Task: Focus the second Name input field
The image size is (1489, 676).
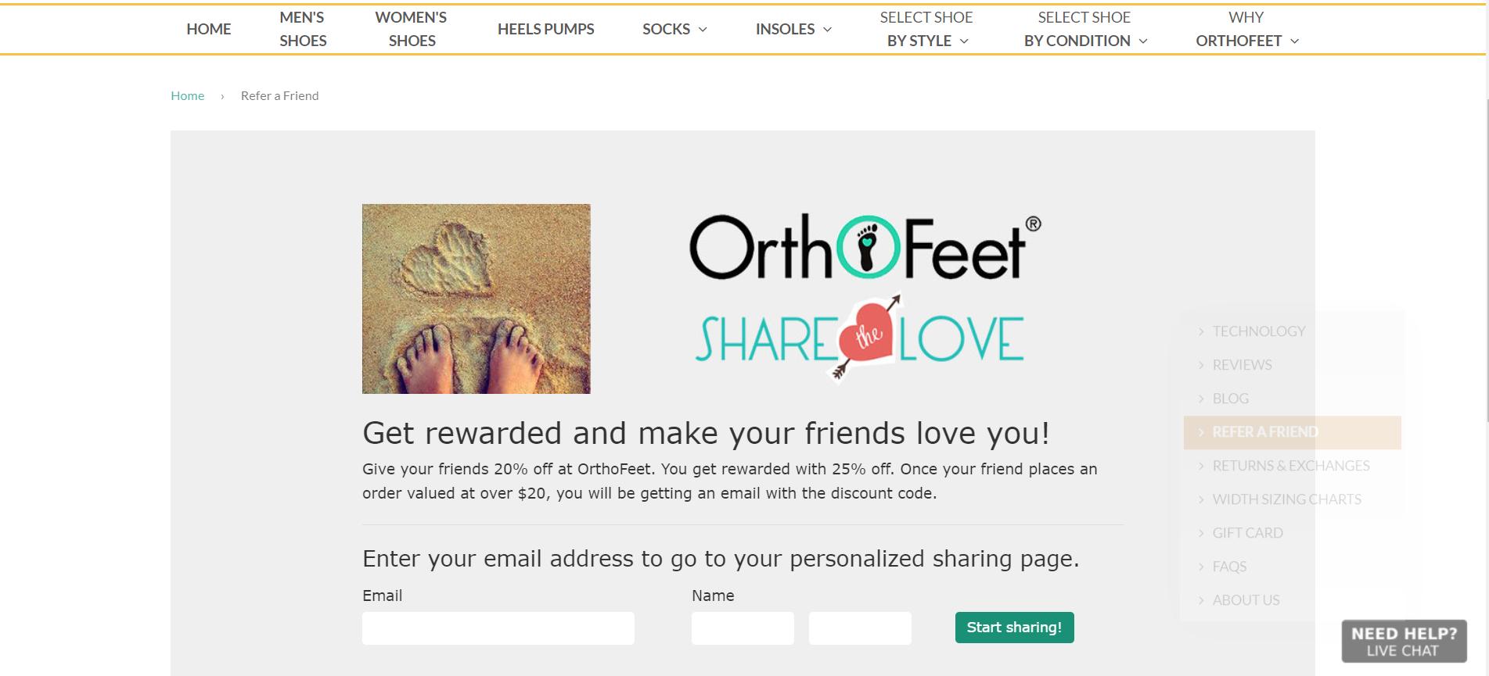Action: [860, 628]
